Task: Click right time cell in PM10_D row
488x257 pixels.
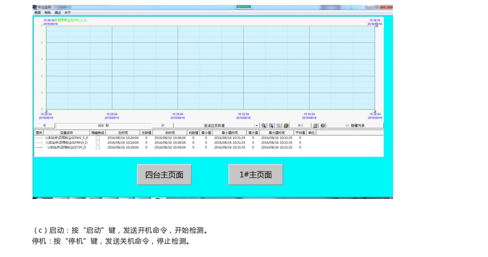Action: pyautogui.click(x=170, y=143)
